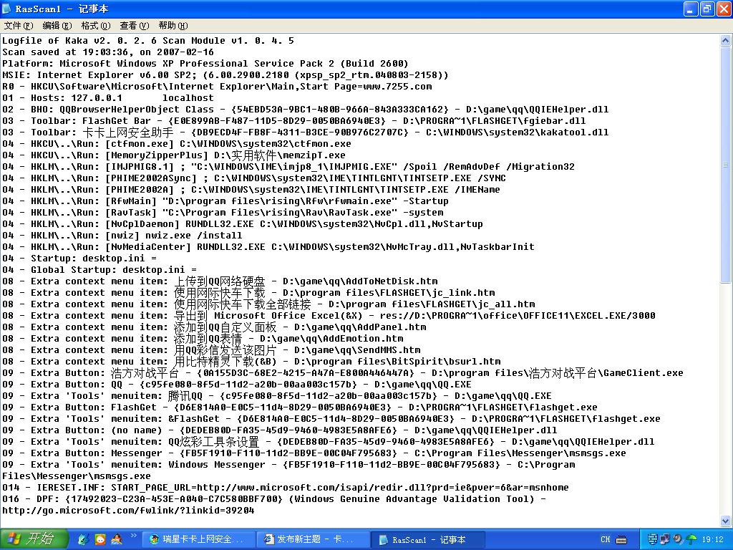
Task: Click the [RavTask] Run entry line
Action: click(223, 212)
